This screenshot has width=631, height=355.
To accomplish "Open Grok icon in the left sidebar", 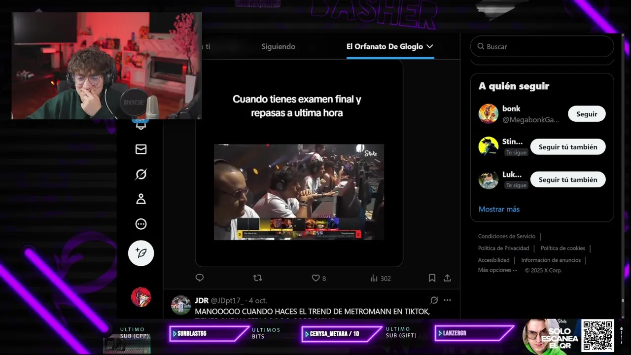I will [141, 174].
